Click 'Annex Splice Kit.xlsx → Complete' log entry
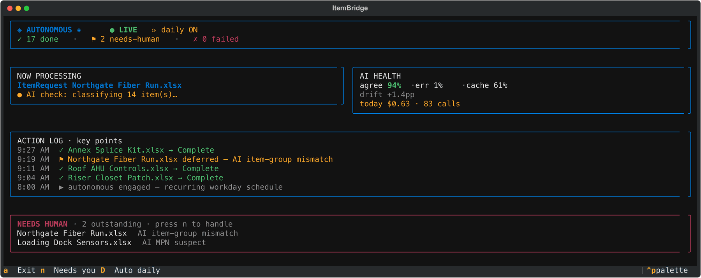The height and width of the screenshot is (278, 701). pos(141,150)
